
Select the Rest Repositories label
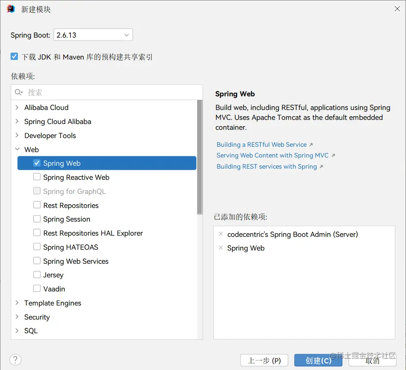point(71,205)
